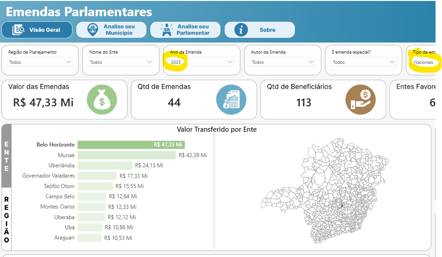Viewport: 442px width, 257px height.
Task: Open the Analise seu Parlamentar tab
Action: pos(186,30)
